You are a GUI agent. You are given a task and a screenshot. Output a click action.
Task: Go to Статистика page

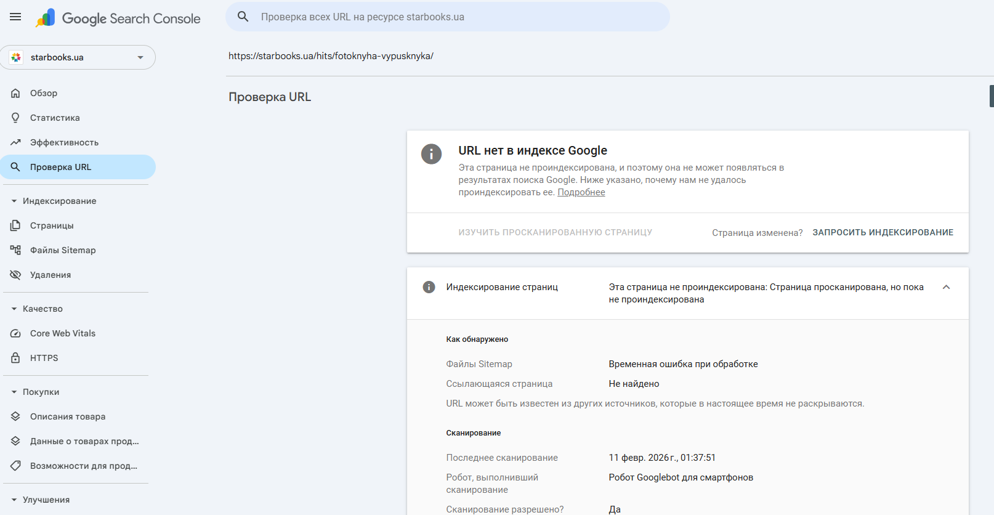point(78,118)
